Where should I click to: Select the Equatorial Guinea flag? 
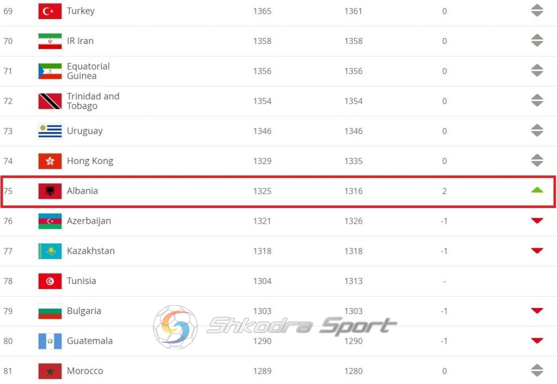tap(50, 71)
